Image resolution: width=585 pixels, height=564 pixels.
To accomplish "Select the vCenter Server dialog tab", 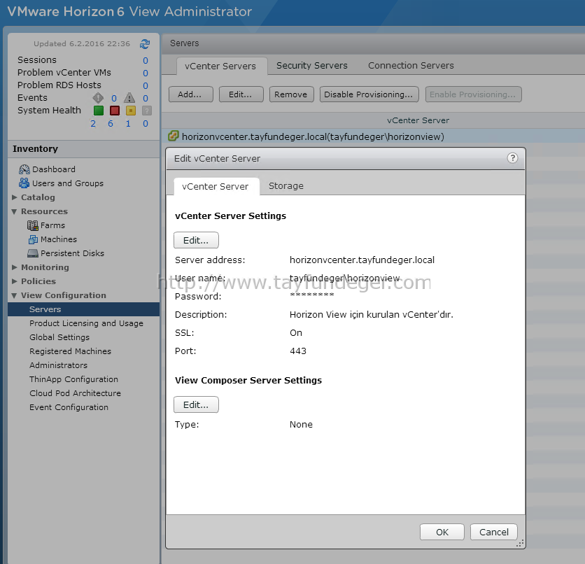I will pyautogui.click(x=216, y=186).
